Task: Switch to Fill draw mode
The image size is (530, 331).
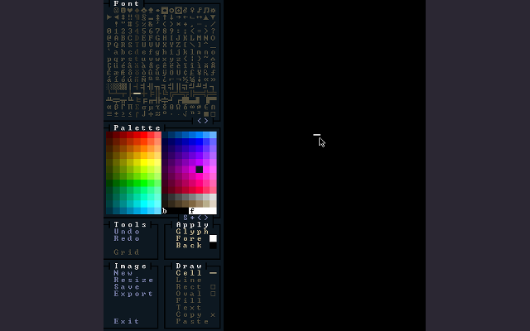Action: click(x=189, y=300)
